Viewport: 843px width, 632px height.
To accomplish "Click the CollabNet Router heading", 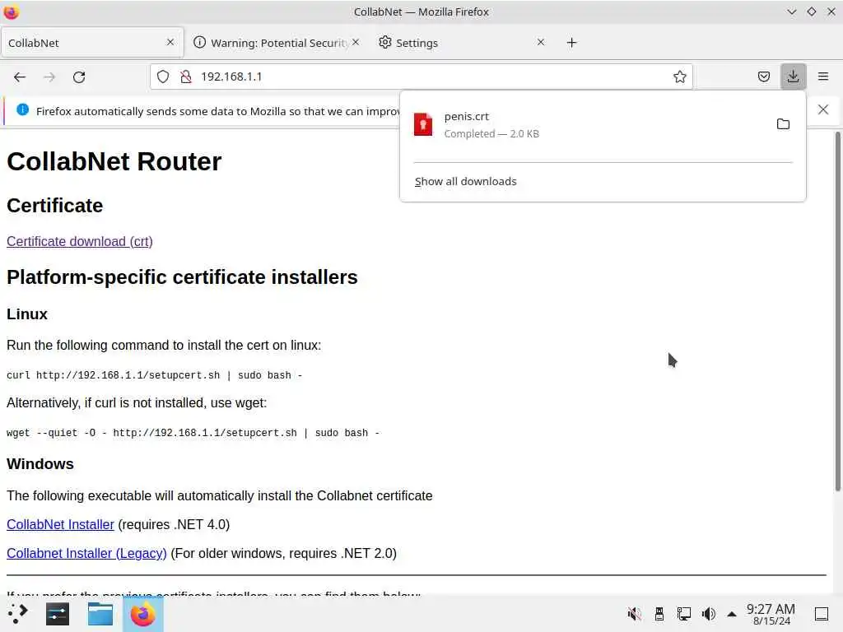I will [114, 161].
